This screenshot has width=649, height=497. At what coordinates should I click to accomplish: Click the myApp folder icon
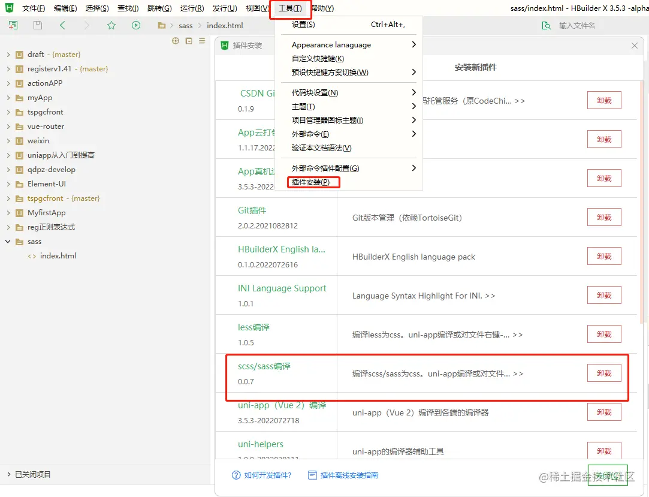19,98
